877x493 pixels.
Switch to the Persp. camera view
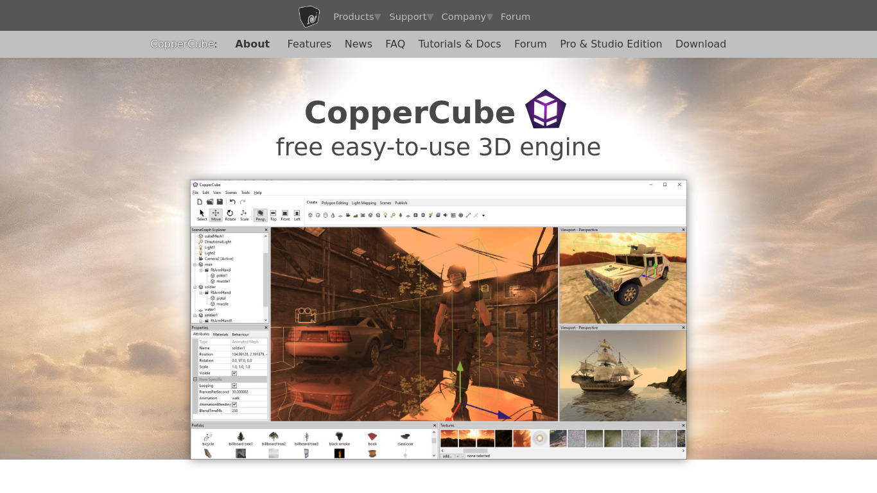click(x=261, y=215)
